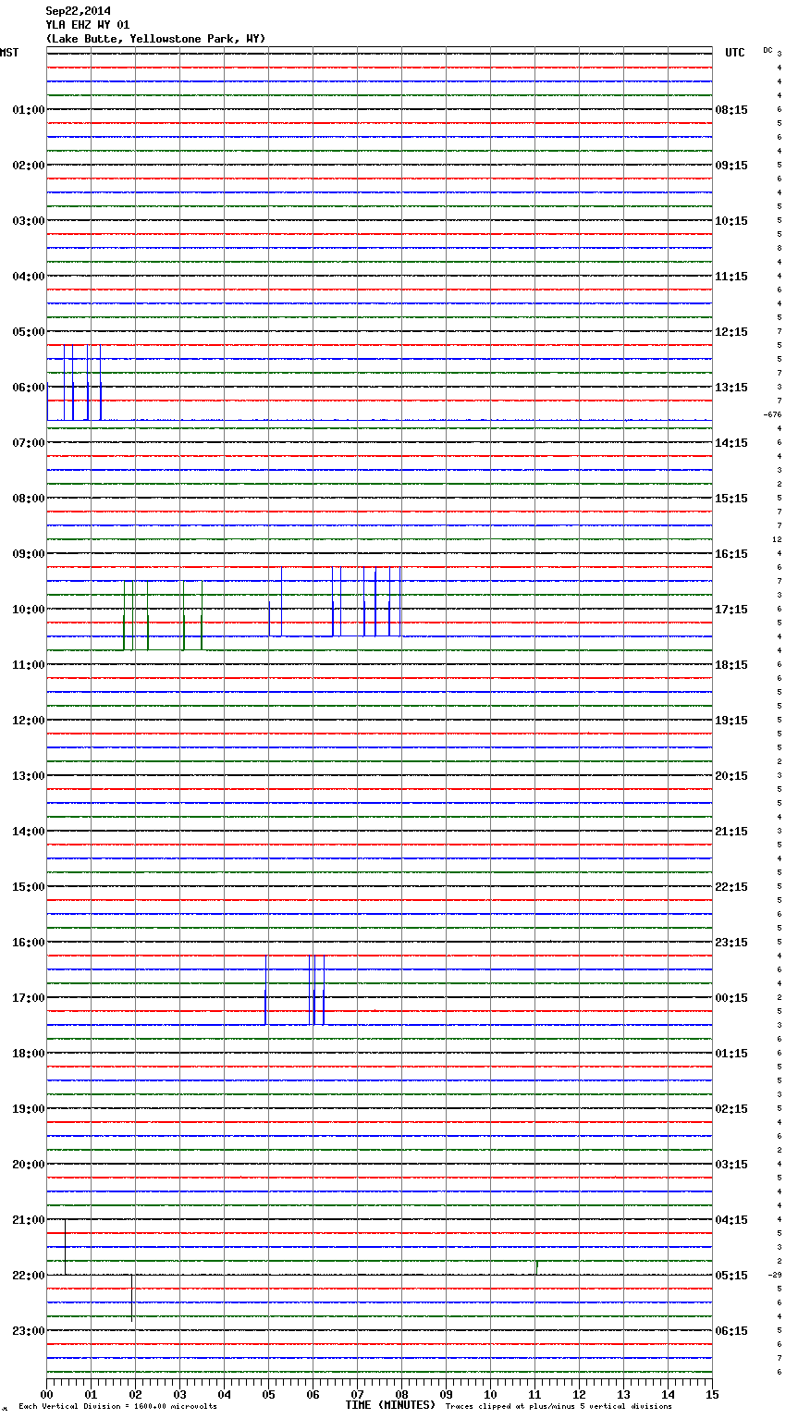Click the 05:15 UTC time label
This screenshot has width=786, height=1419.
pyautogui.click(x=731, y=1276)
